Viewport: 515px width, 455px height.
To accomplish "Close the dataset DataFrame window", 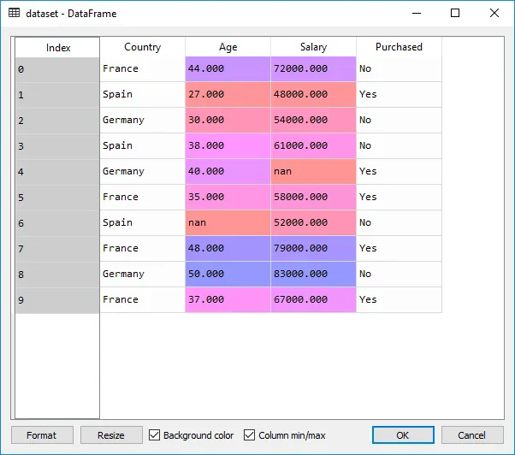I will tap(494, 13).
